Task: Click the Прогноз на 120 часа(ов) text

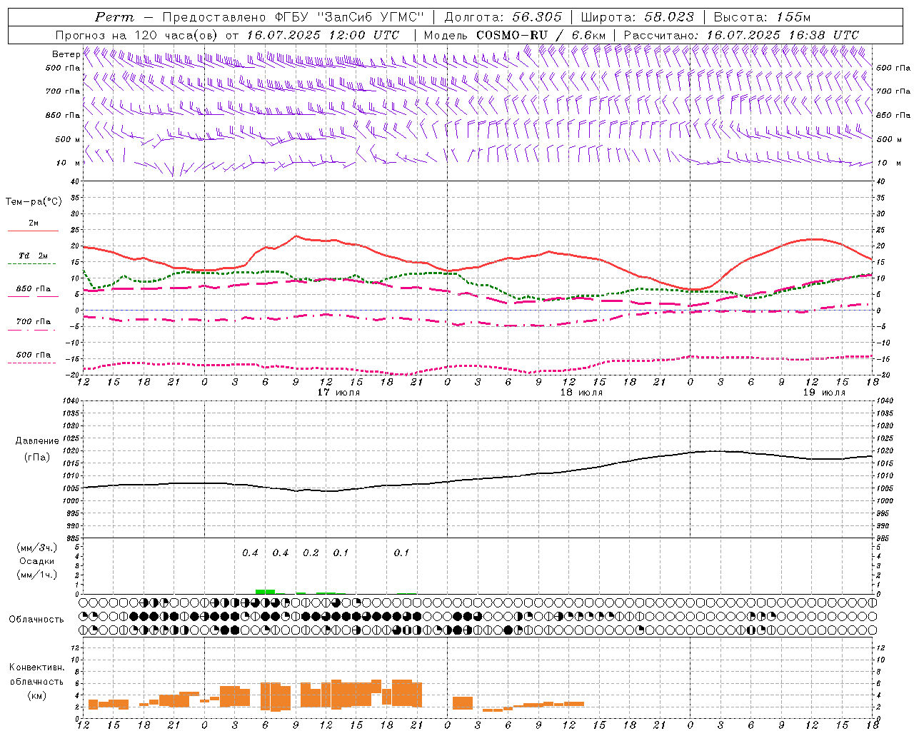Action: 137,35
